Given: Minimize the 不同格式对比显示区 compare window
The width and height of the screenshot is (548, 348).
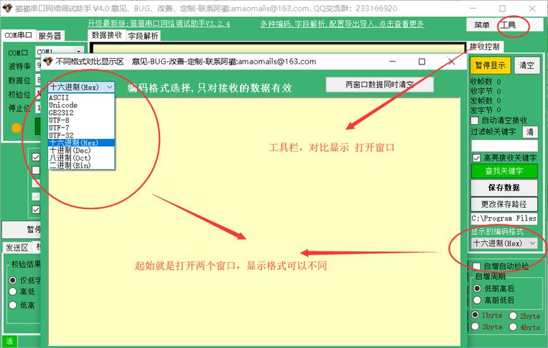Looking at the screenshot, I should tap(393, 62).
